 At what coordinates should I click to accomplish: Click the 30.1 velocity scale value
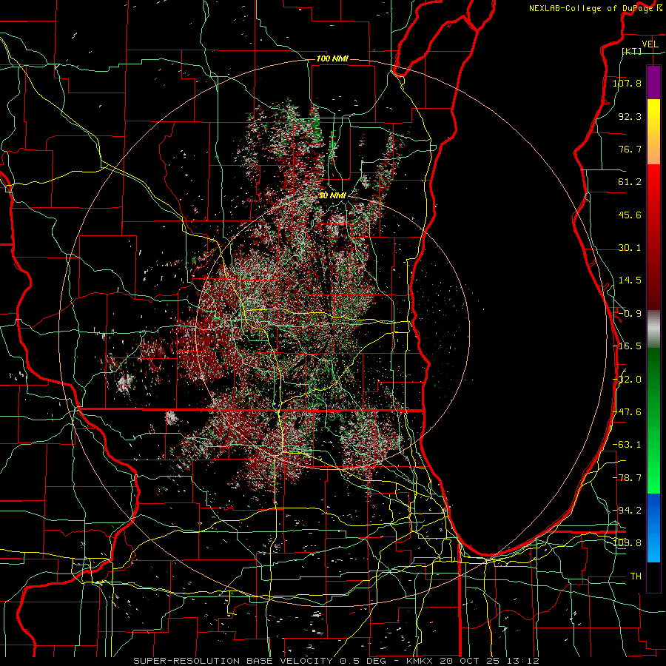[x=630, y=248]
